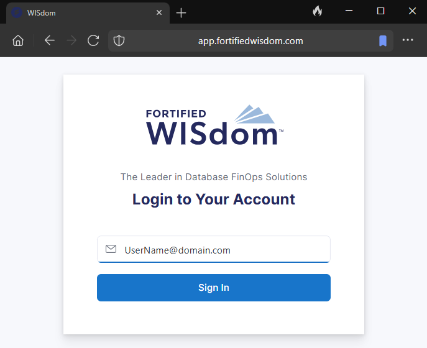Click the flame icon in title bar
This screenshot has width=427, height=348.
pos(318,11)
